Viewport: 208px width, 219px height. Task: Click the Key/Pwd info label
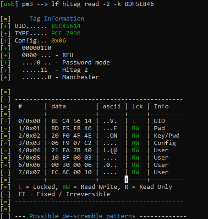tap(167, 136)
